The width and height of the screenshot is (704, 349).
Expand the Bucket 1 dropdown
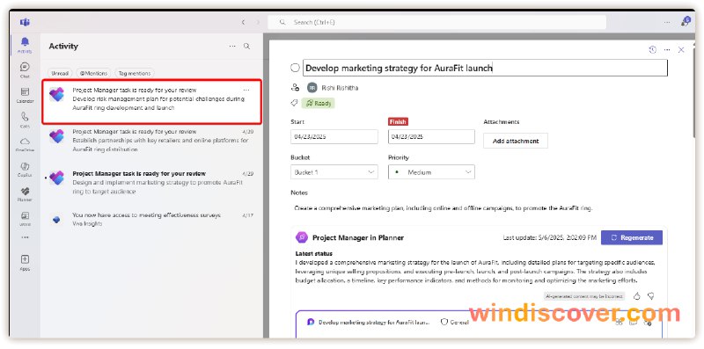(334, 171)
